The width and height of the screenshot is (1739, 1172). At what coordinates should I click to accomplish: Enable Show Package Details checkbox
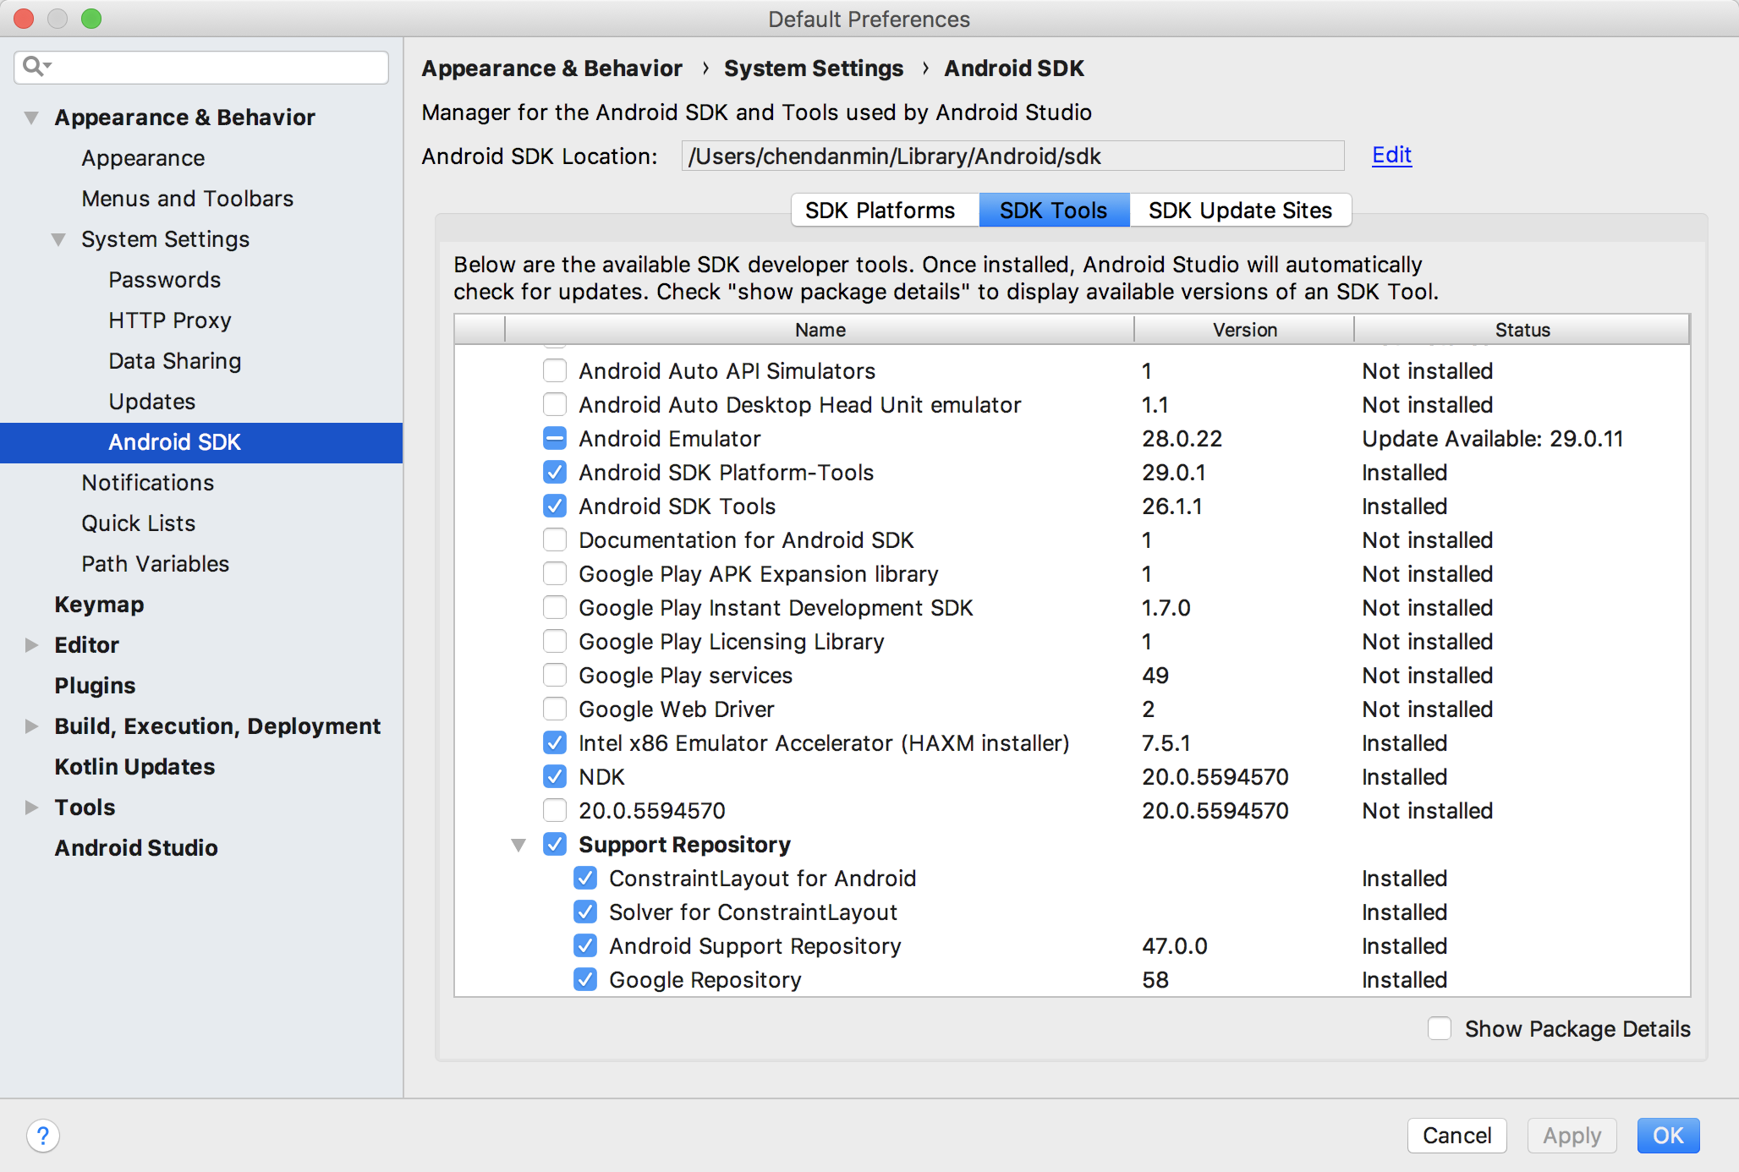1440,1028
